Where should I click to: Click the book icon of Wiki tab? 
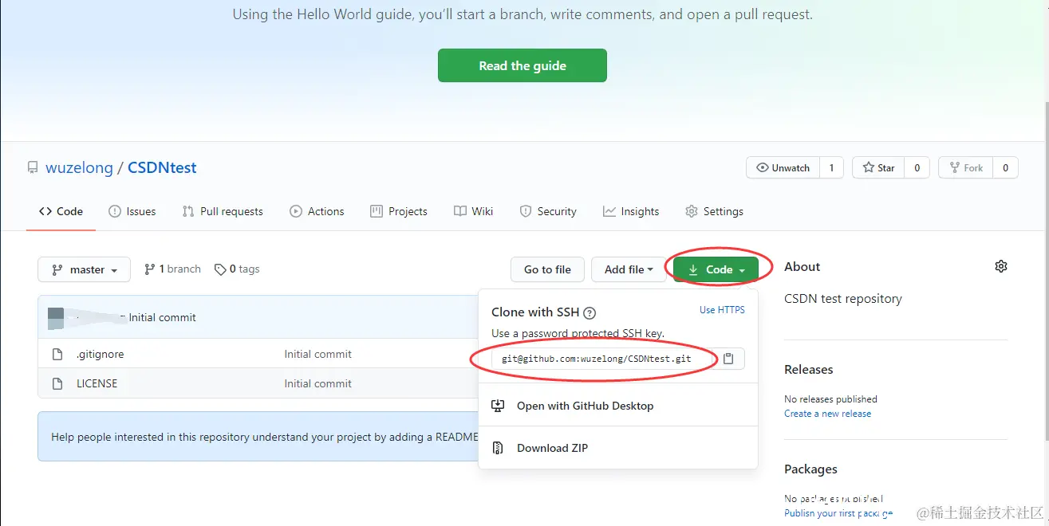[460, 211]
